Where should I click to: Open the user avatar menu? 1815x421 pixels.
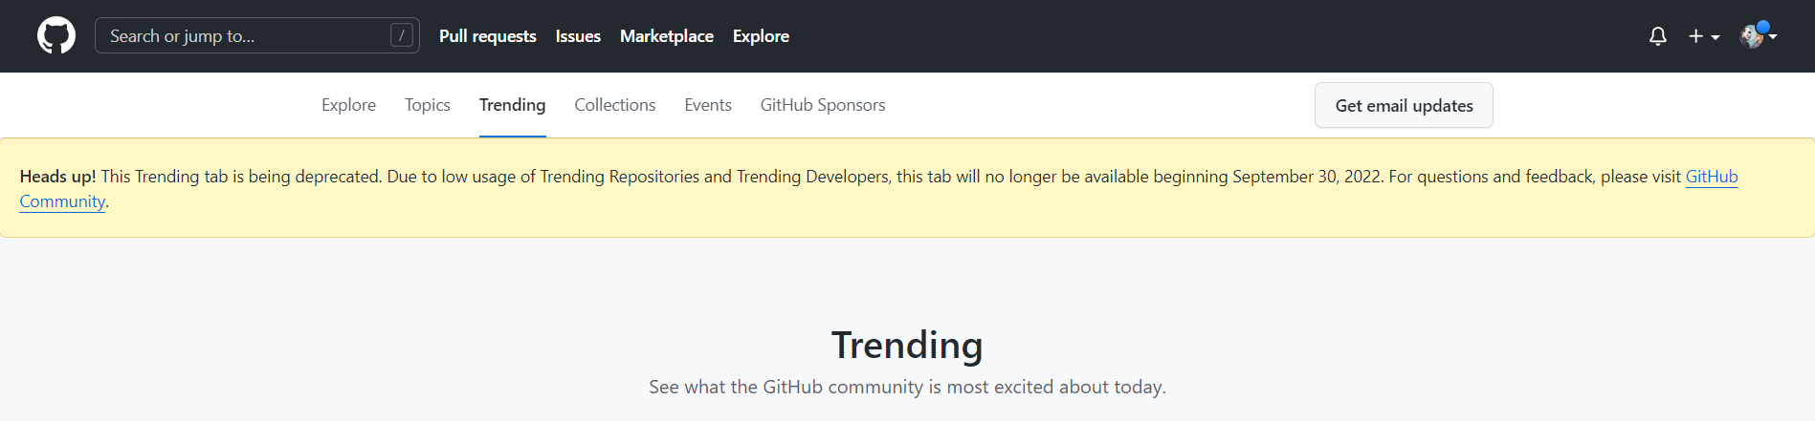click(x=1758, y=36)
